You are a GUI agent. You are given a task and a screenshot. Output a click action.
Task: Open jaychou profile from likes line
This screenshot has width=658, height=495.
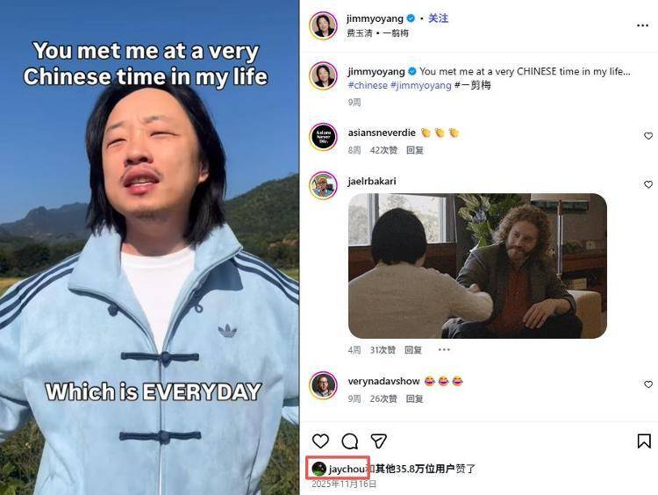click(347, 469)
